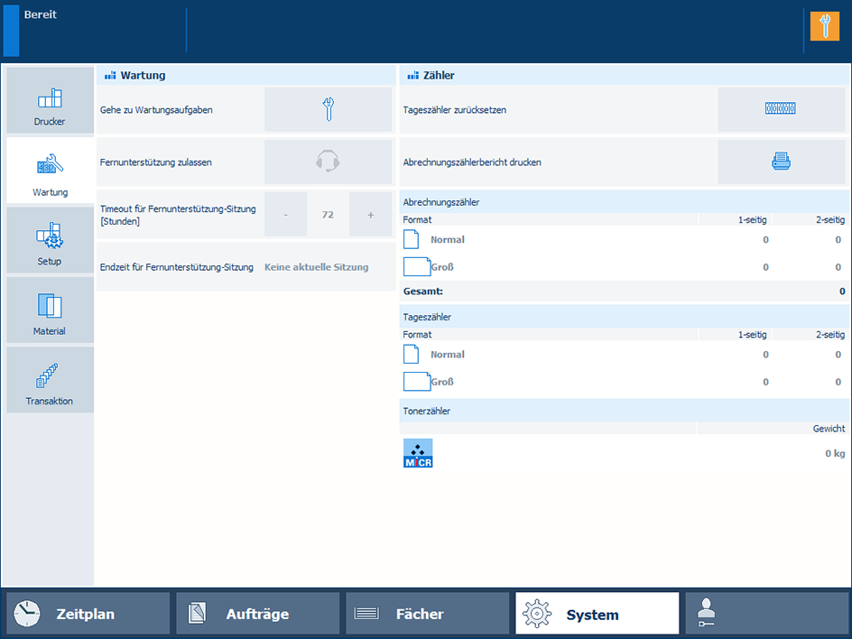The width and height of the screenshot is (852, 639).
Task: Click the Abrechnungszähler section header
Action: coord(625,202)
